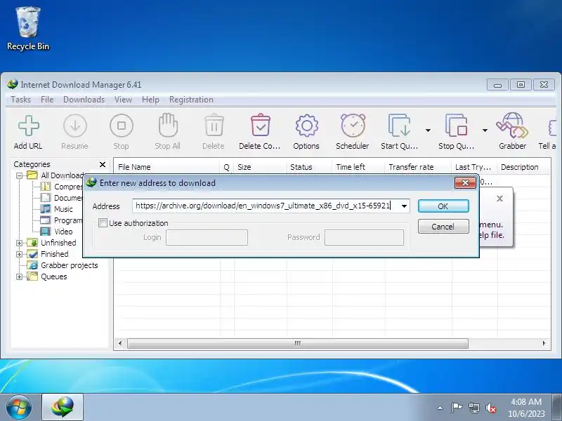Viewport: 562px width, 421px height.
Task: Open the Stop Queue dropdown arrow
Action: tap(485, 130)
